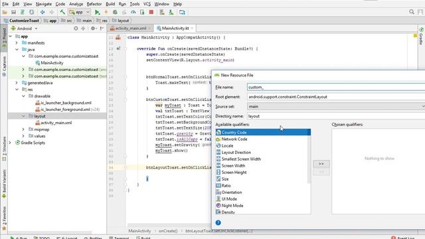425x239 pixels.
Task: Debug app with the bug icon
Action: click(x=115, y=12)
